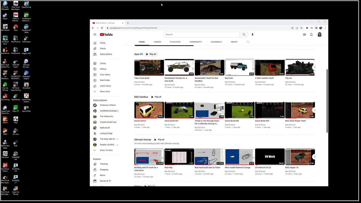Viewport: 361px width, 203px height.
Task: Click into the YouTube Search field
Action: [201, 34]
